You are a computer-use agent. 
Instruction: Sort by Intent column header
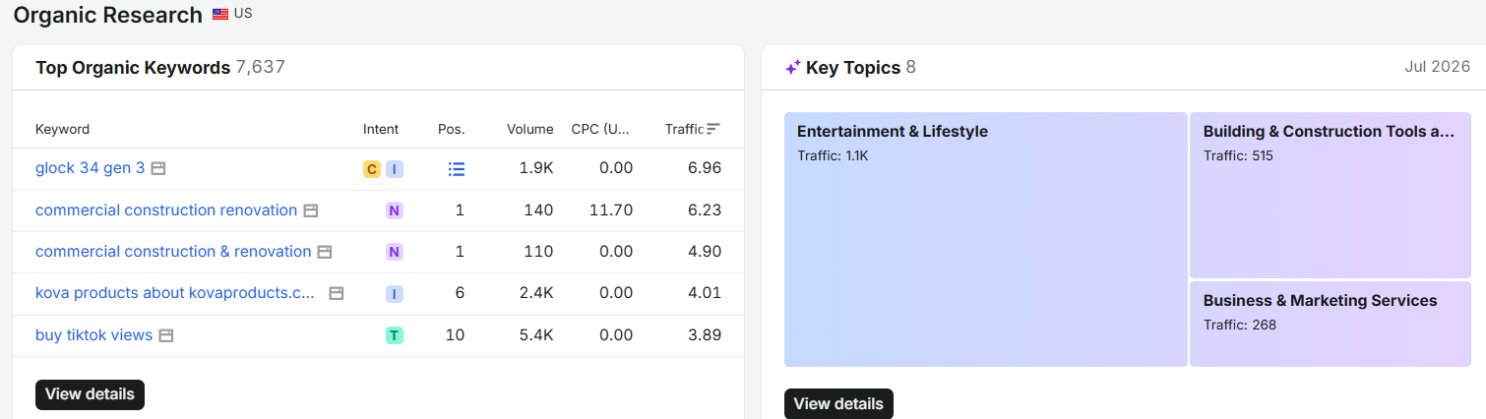pos(381,129)
